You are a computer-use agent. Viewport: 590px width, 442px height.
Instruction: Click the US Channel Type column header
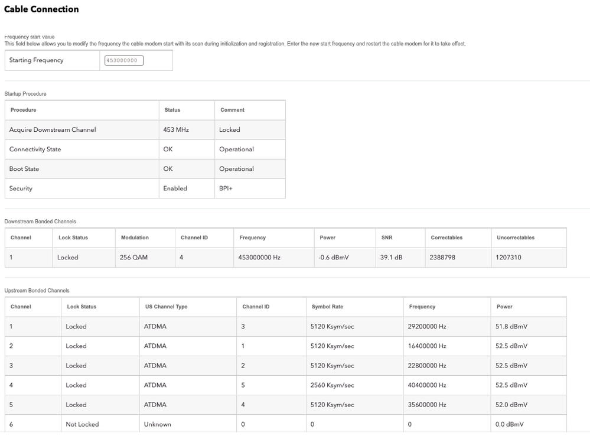[166, 307]
